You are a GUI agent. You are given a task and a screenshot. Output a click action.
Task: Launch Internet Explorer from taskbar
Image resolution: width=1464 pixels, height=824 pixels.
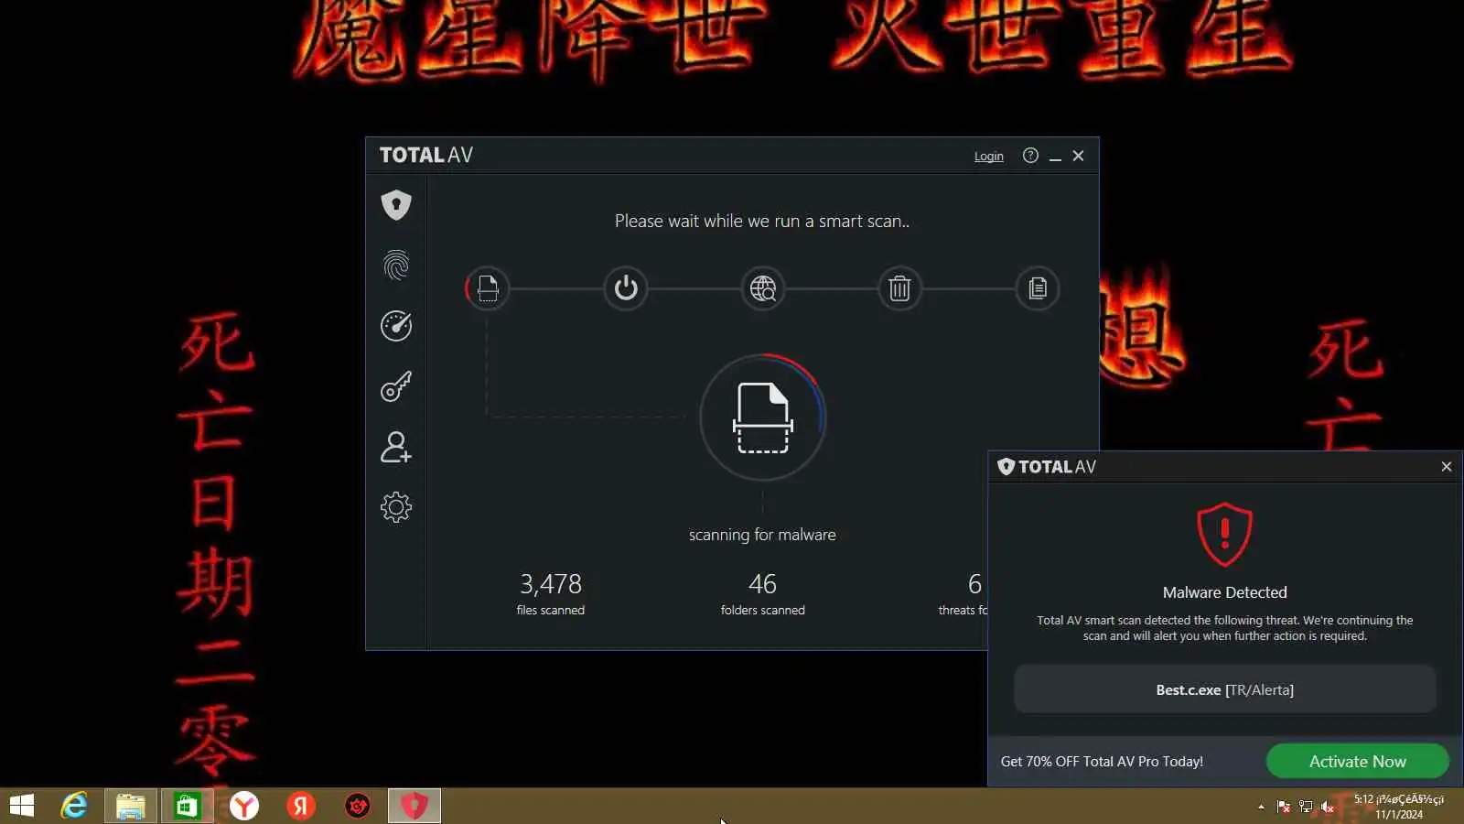[73, 806]
